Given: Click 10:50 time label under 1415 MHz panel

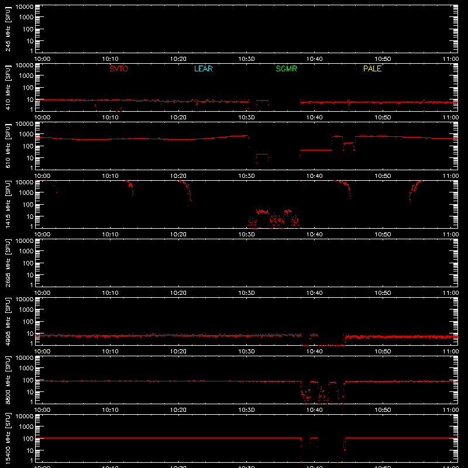Looking at the screenshot, I should (x=383, y=235).
